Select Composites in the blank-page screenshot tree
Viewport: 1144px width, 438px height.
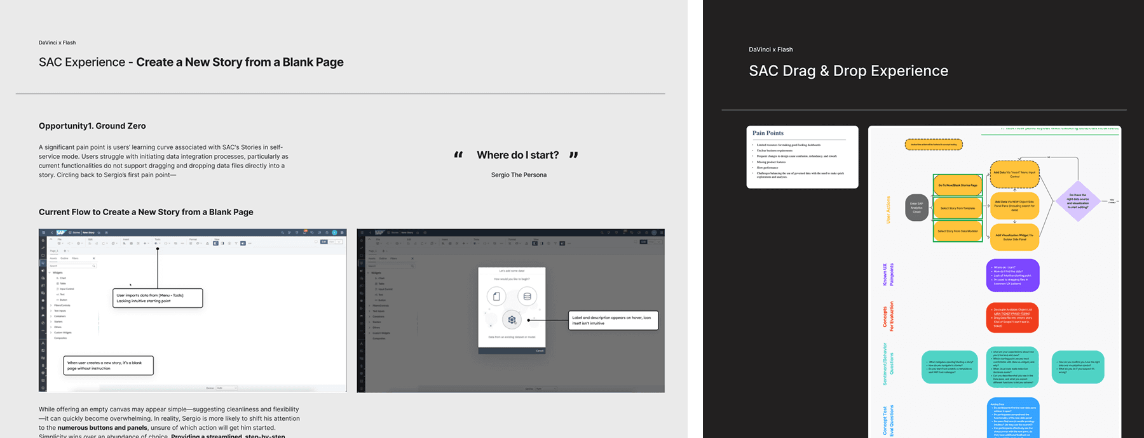point(60,338)
